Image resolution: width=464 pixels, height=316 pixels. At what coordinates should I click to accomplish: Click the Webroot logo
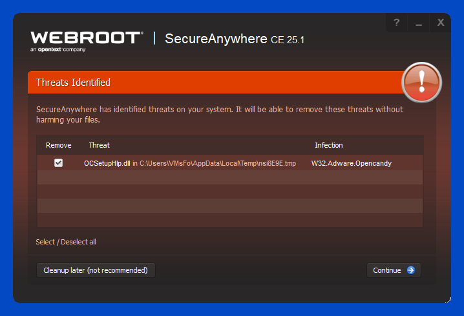(x=85, y=37)
